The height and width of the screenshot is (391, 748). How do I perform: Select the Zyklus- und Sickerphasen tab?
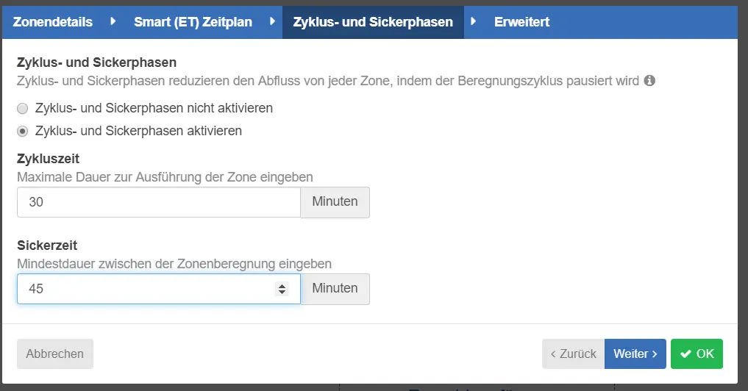coord(372,22)
